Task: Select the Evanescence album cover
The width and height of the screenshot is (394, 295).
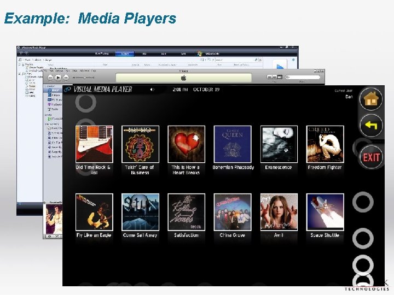Action: tap(279, 144)
